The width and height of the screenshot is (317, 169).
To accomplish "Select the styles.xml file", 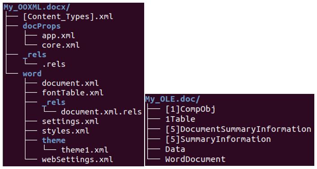I will click(65, 131).
